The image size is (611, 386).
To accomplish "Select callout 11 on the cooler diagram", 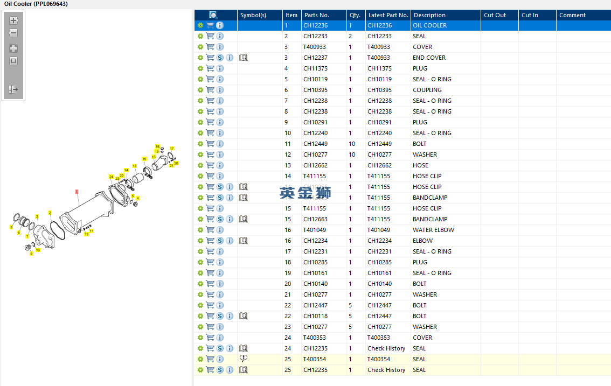I will pyautogui.click(x=92, y=231).
